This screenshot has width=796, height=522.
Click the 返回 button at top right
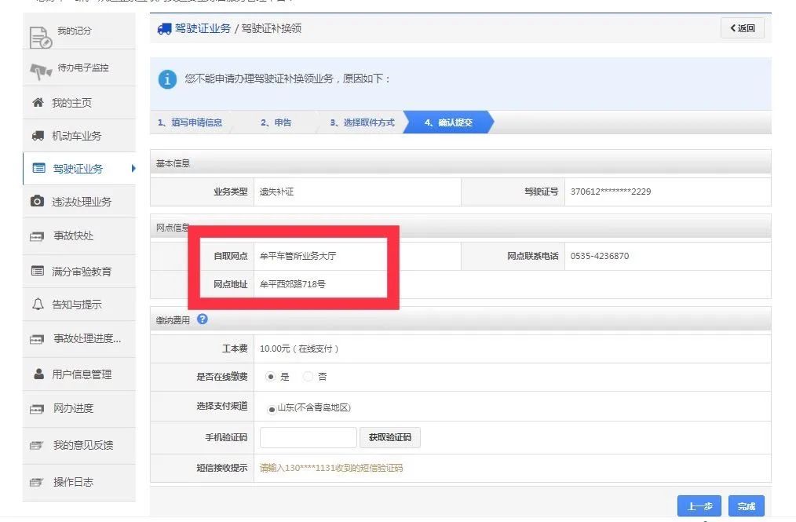(x=742, y=28)
